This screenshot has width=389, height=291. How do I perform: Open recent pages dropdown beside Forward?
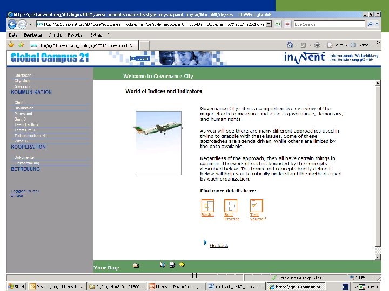[30, 24]
